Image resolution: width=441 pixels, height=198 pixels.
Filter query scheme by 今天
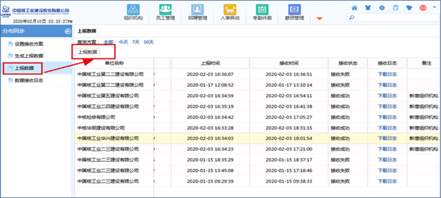tap(123, 42)
